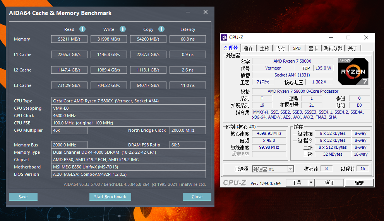Click the Write info icon
Image resolution: width=384 pixels, height=221 pixels.
tap(123, 29)
